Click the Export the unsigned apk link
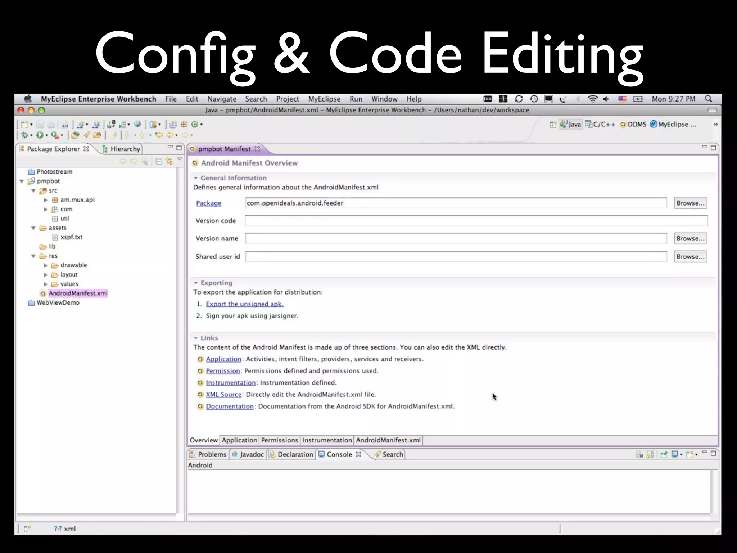Image resolution: width=737 pixels, height=553 pixels. coord(245,304)
